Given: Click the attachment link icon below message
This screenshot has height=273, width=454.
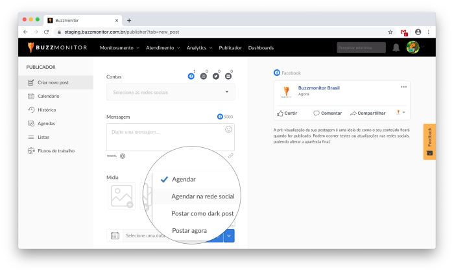Looking at the screenshot, I should pyautogui.click(x=230, y=156).
